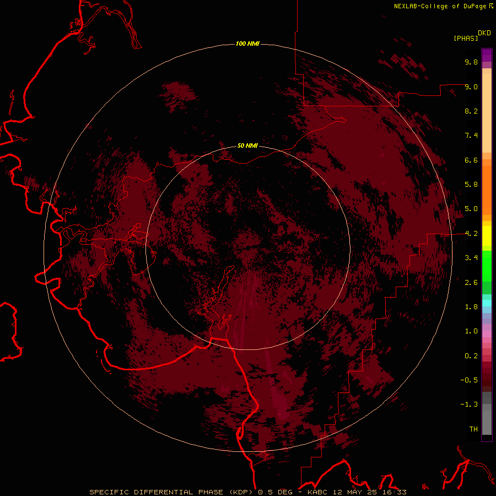Click the 0.5 DEG elevation text

pyautogui.click(x=275, y=492)
